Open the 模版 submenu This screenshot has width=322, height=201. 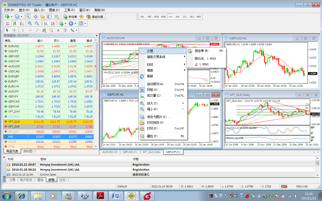pos(163,70)
